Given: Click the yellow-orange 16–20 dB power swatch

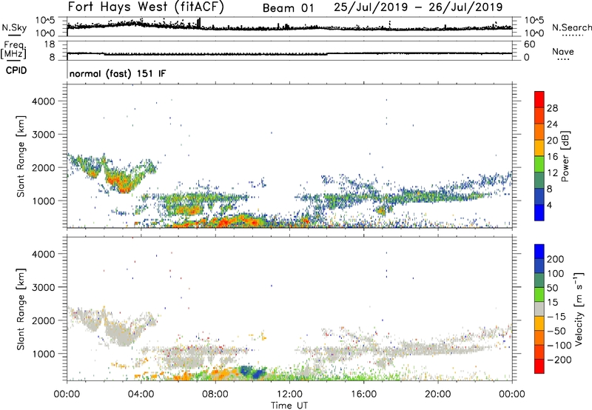Looking at the screenshot, I should pyautogui.click(x=539, y=148).
